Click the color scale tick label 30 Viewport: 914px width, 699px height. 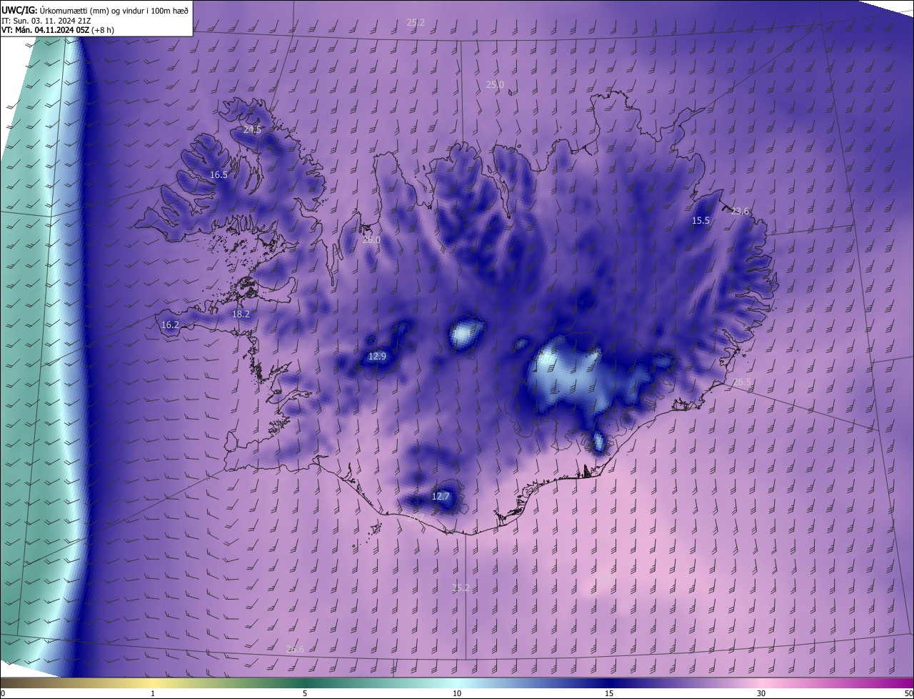point(761,693)
